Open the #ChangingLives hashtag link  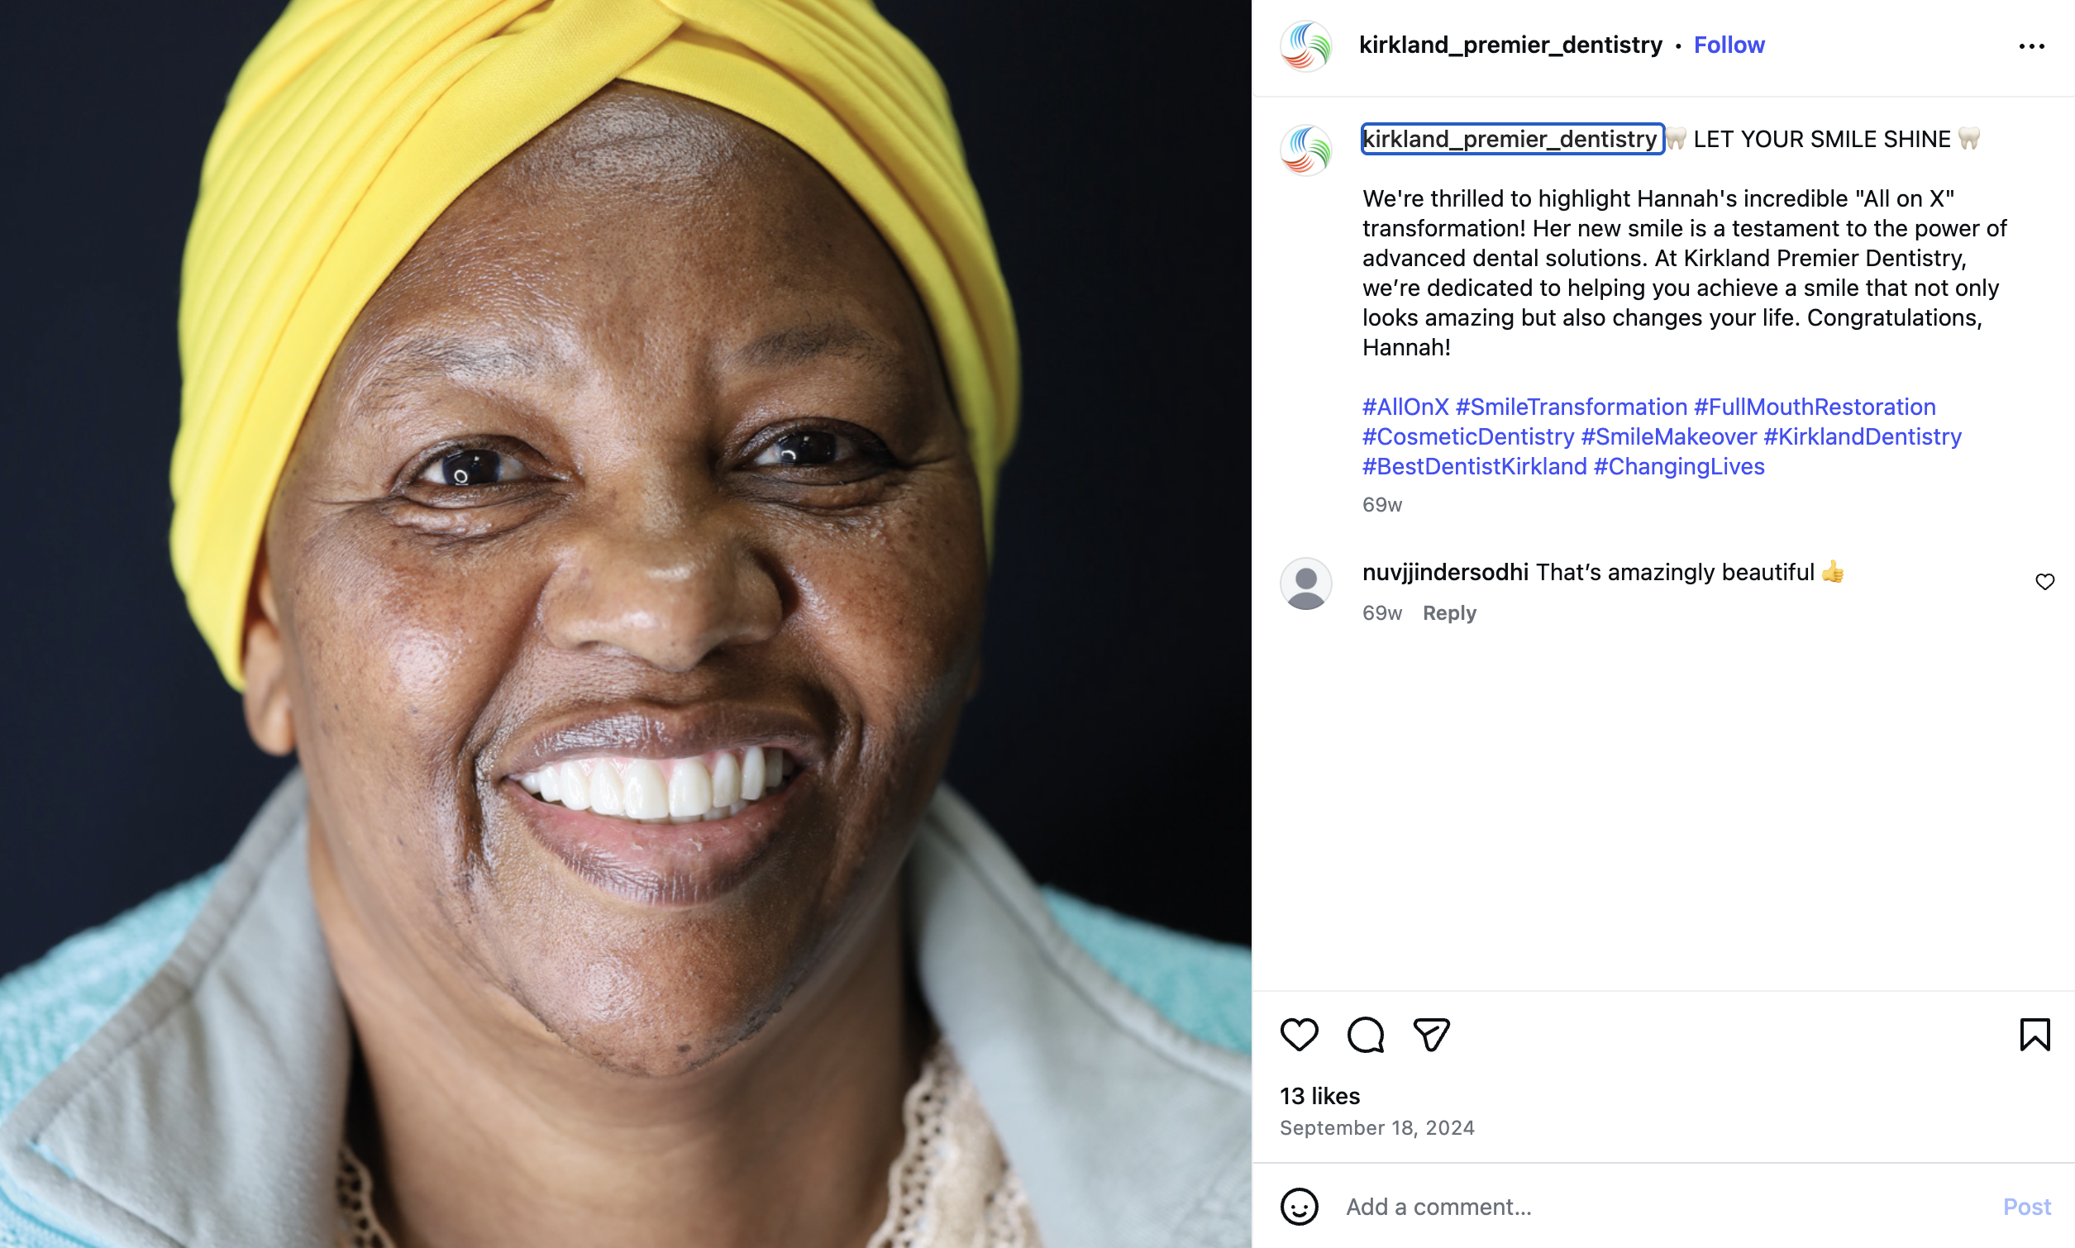(1678, 467)
